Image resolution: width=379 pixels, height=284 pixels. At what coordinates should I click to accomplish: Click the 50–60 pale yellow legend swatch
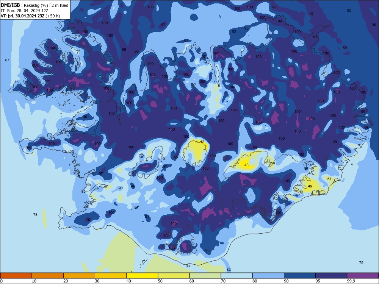pyautogui.click(x=174, y=276)
